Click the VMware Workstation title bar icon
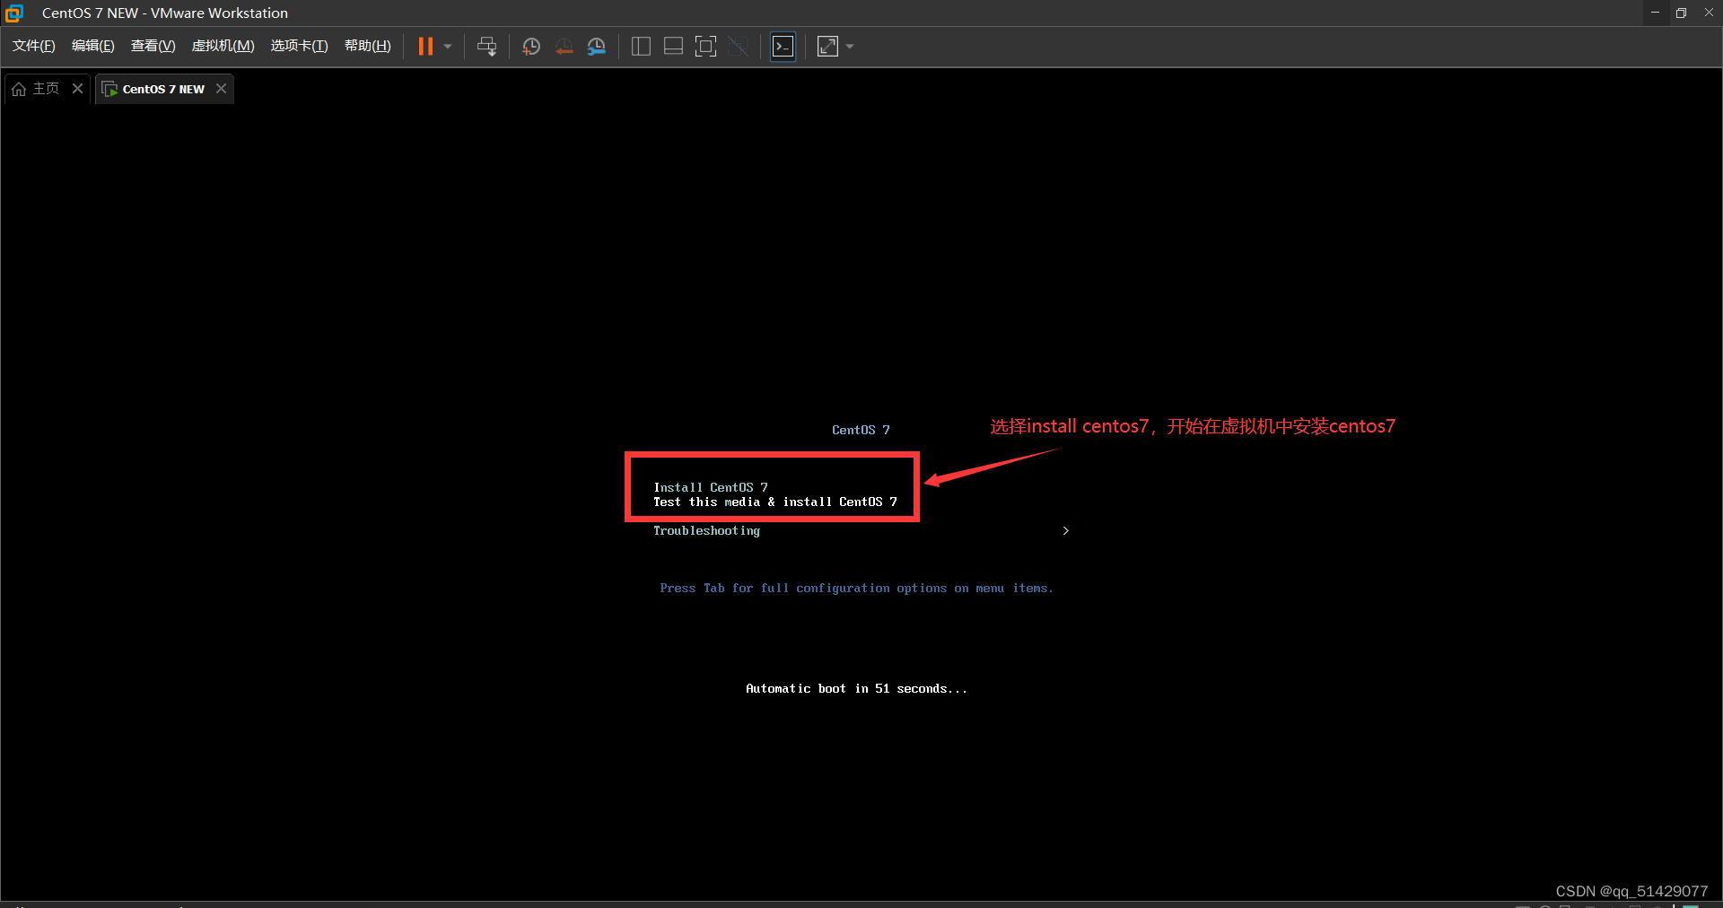Viewport: 1723px width, 908px height. click(13, 13)
